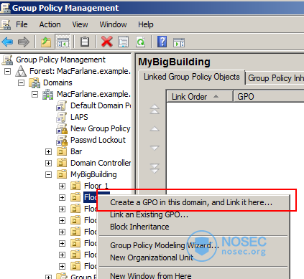
Task: Collapse the Domains node
Action: [22, 82]
